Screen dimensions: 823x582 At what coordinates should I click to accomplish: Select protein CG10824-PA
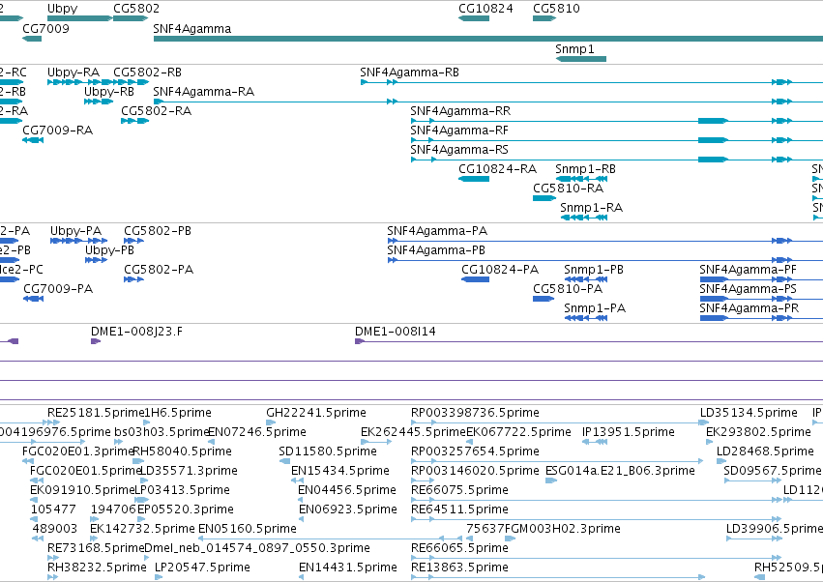pos(476,279)
